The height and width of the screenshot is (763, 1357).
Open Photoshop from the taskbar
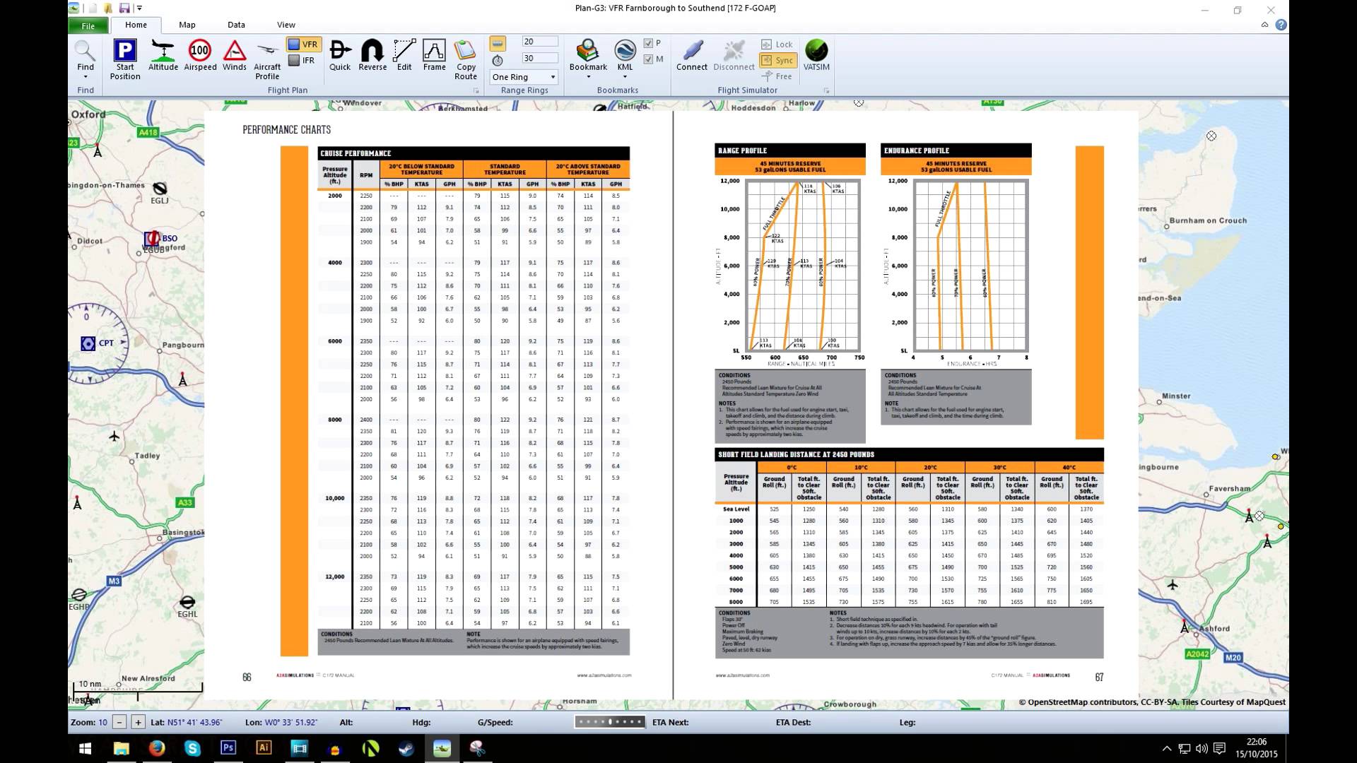pos(228,750)
